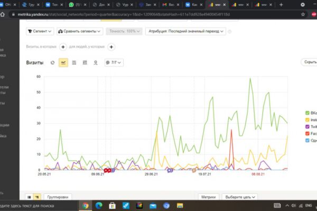Open the 7/7 annotations dropdown
This screenshot has width=317, height=211.
pos(114,63)
